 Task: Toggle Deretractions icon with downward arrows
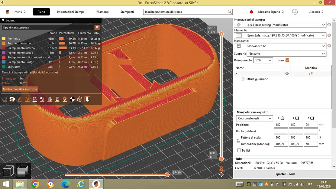(27, 99)
